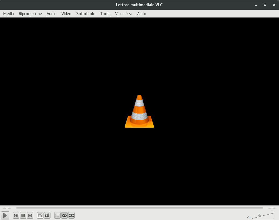Viewport: 279px width, 220px height.
Task: Open the Aiuto menu for help
Action: coord(142,13)
